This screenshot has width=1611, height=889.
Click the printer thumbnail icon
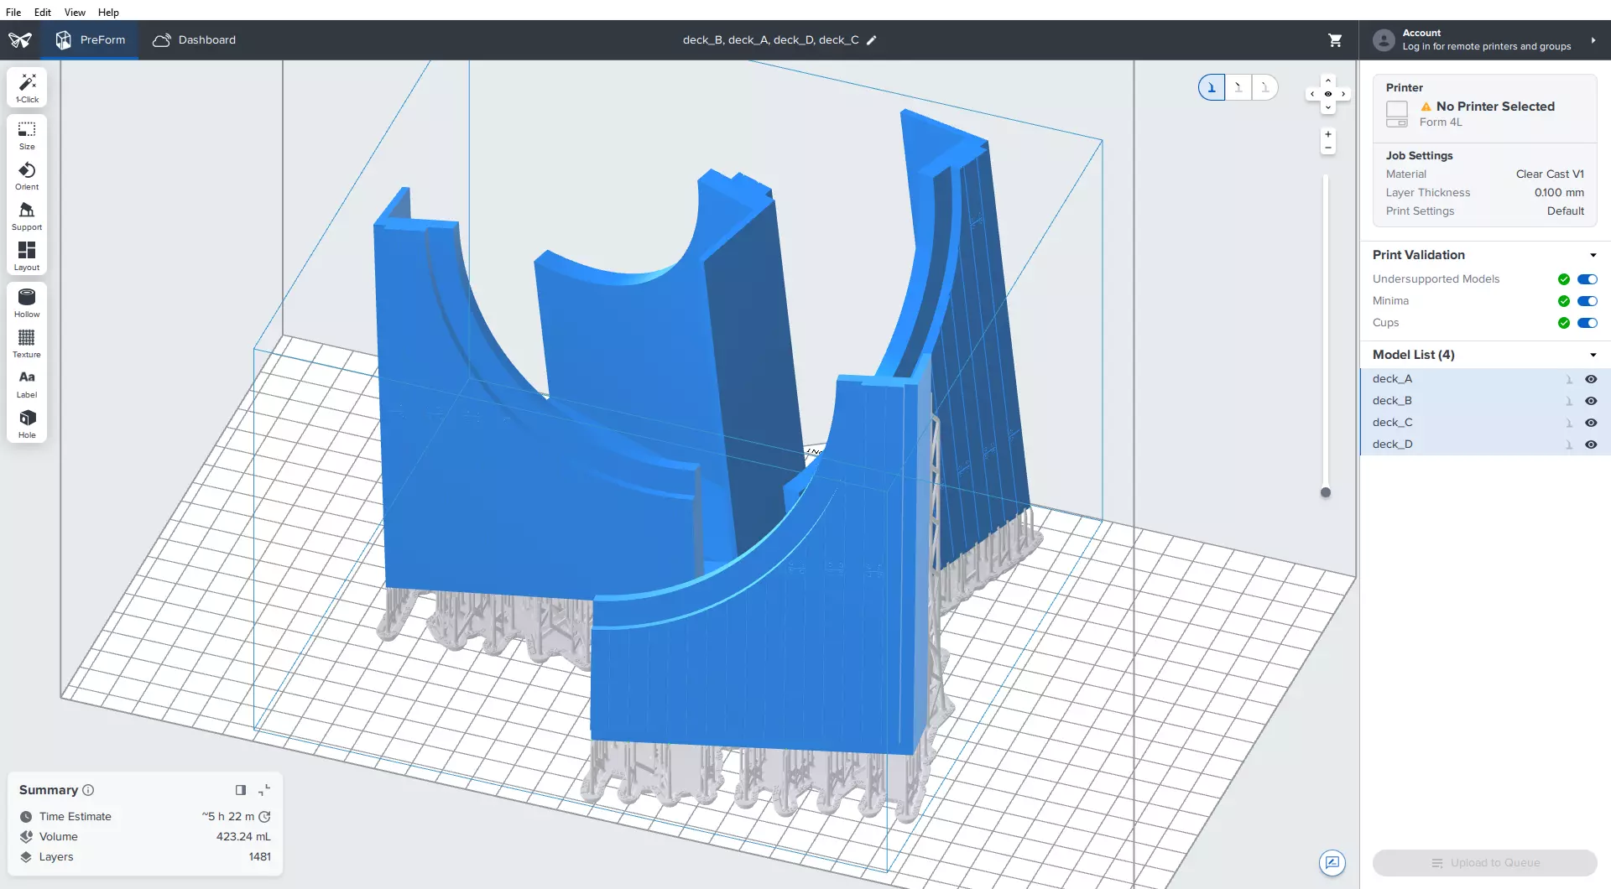click(1397, 114)
